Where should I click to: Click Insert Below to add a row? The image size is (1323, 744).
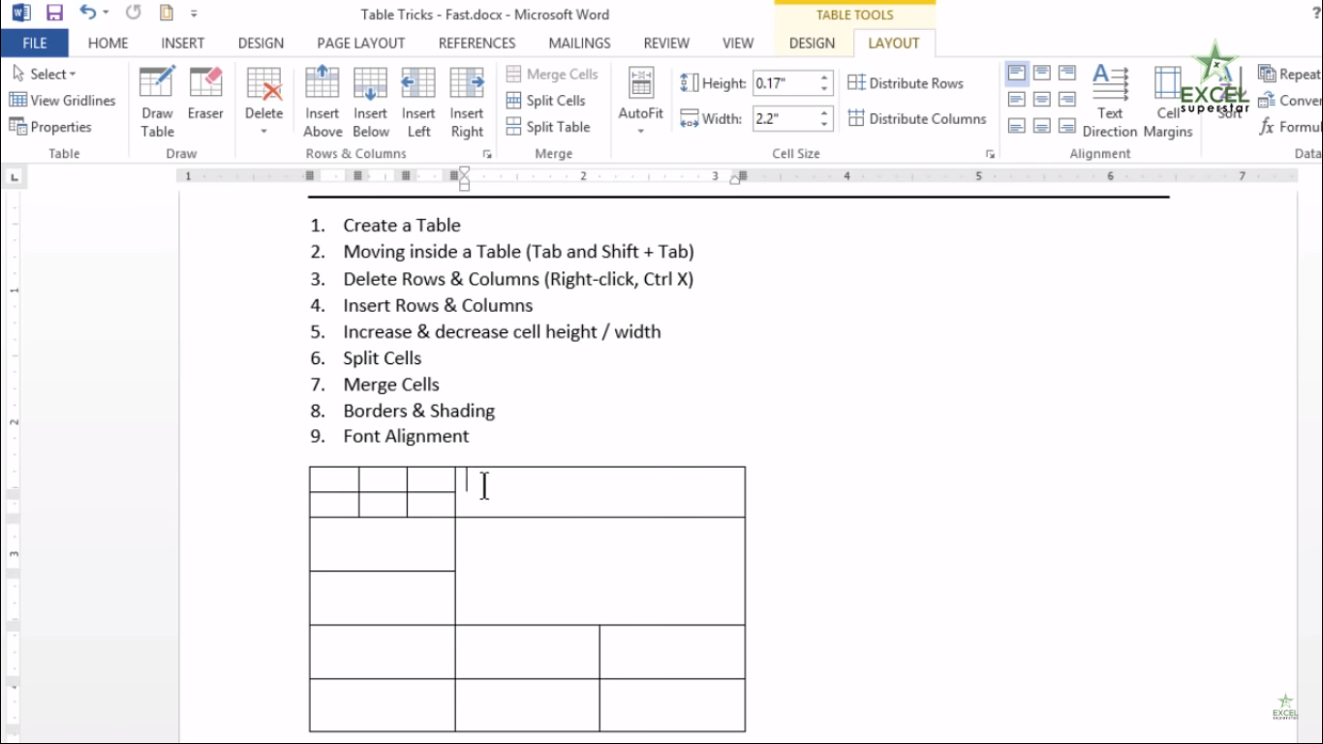click(370, 103)
